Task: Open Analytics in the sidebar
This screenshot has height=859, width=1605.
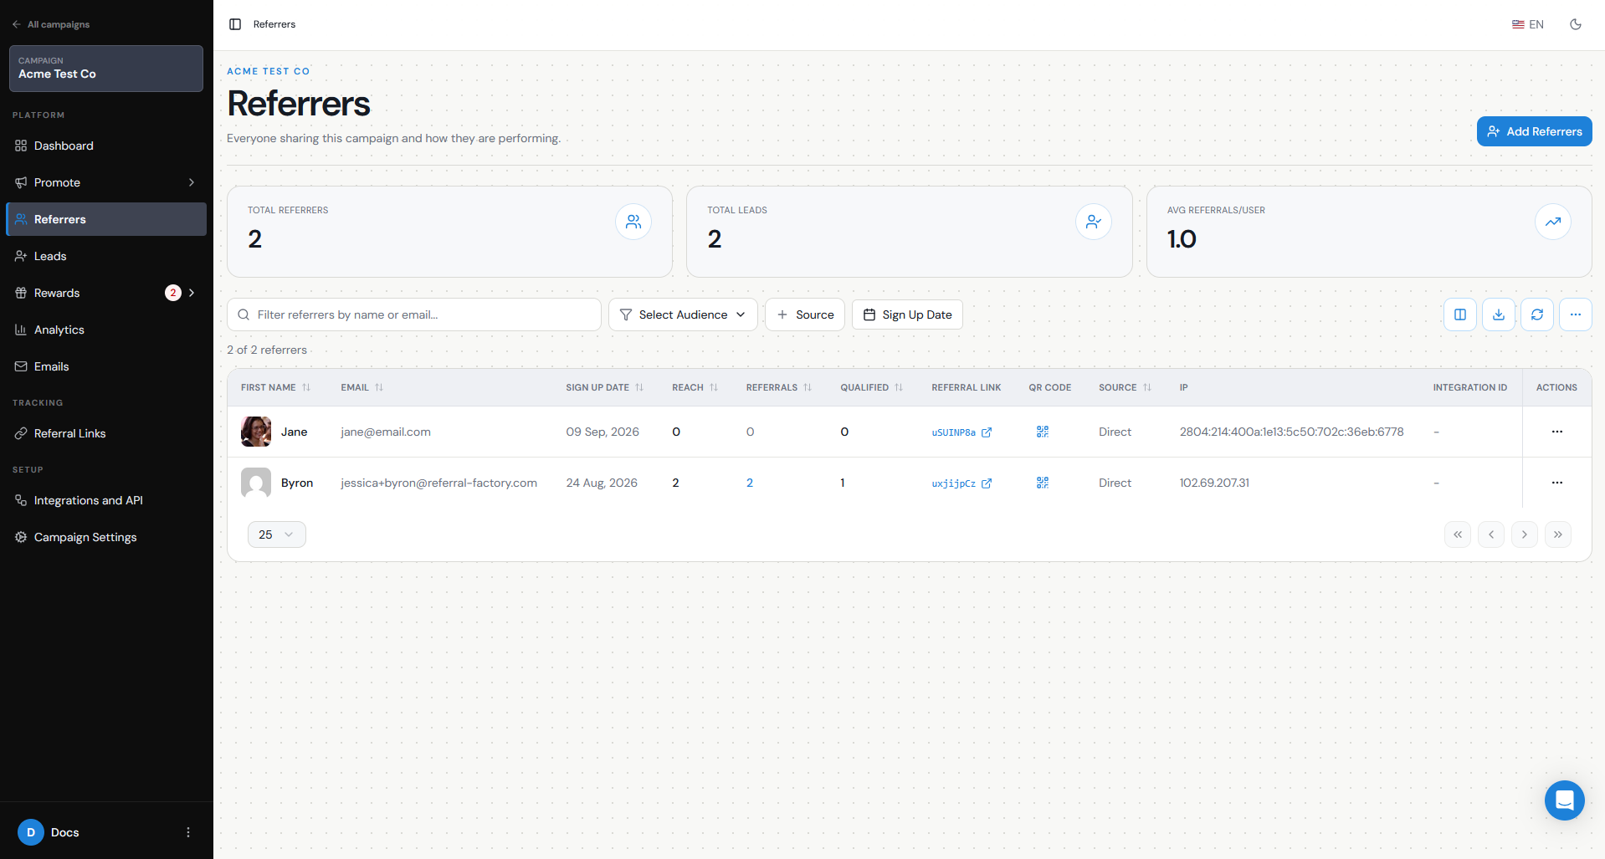Action: 106,330
